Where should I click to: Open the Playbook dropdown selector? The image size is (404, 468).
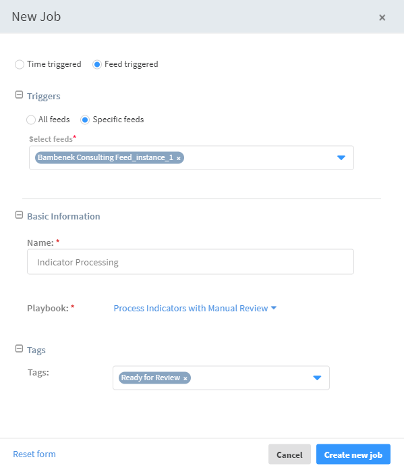(x=195, y=308)
